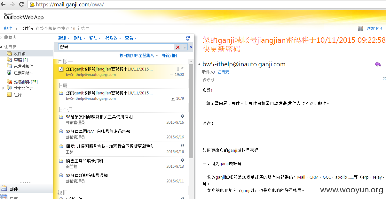
Task: Open the 垃圾邮件 junk mail folder
Action: coord(22,82)
